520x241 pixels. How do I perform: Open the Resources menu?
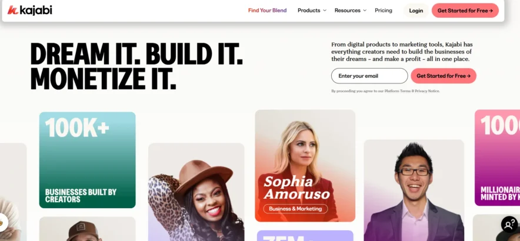(x=347, y=10)
